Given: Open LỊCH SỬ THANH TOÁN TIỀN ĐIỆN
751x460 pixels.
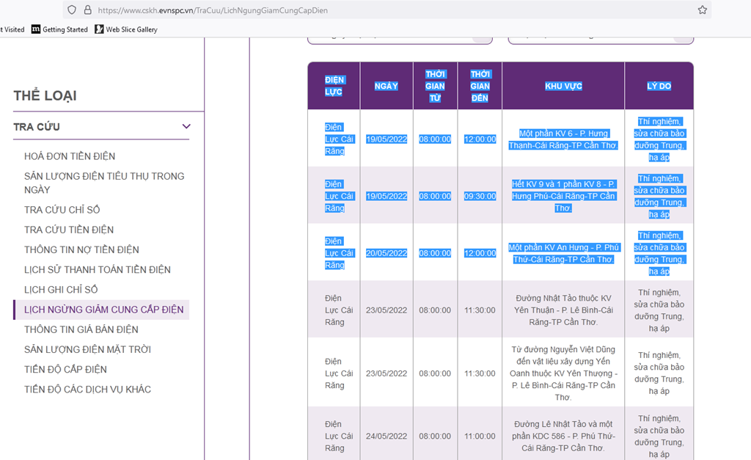Looking at the screenshot, I should [97, 270].
